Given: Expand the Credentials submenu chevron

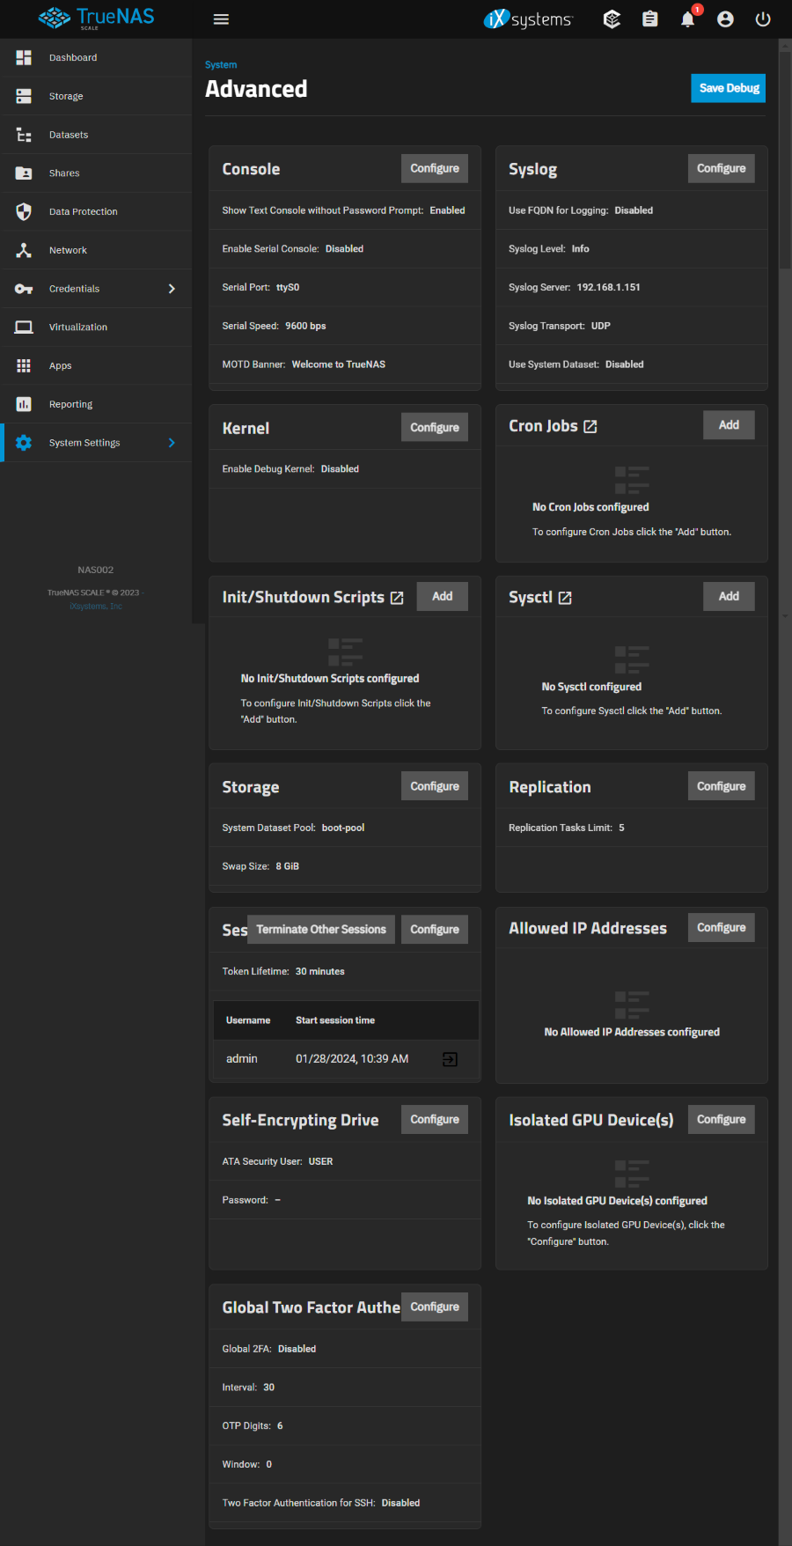Looking at the screenshot, I should pyautogui.click(x=172, y=289).
